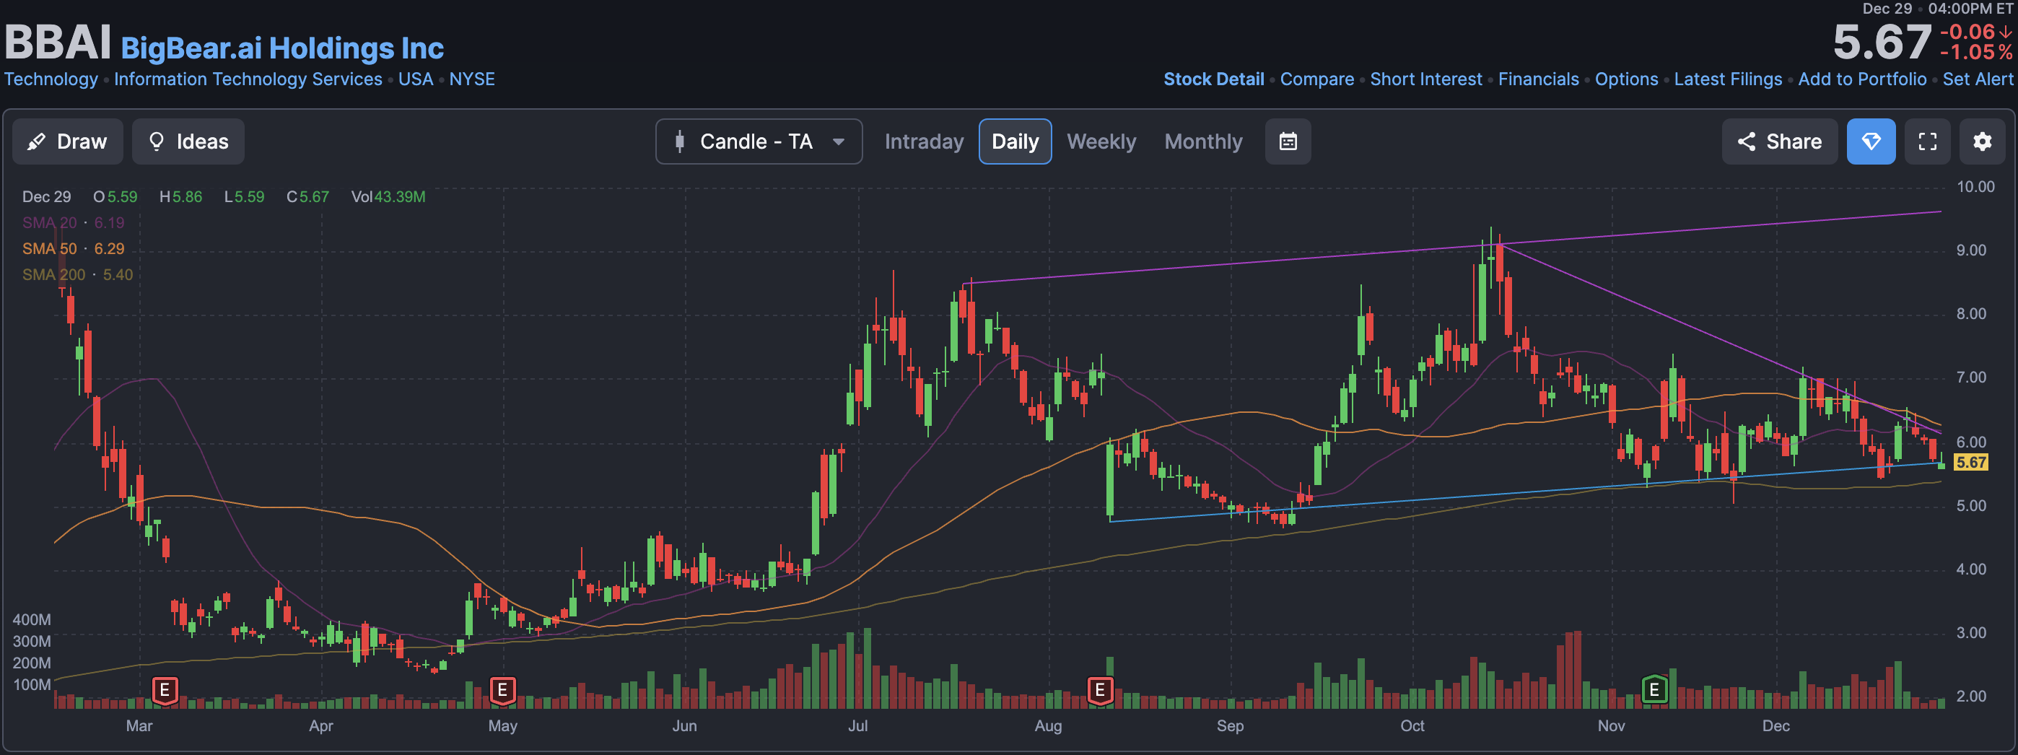Open the calendar date range icon
This screenshot has width=2018, height=755.
1288,141
